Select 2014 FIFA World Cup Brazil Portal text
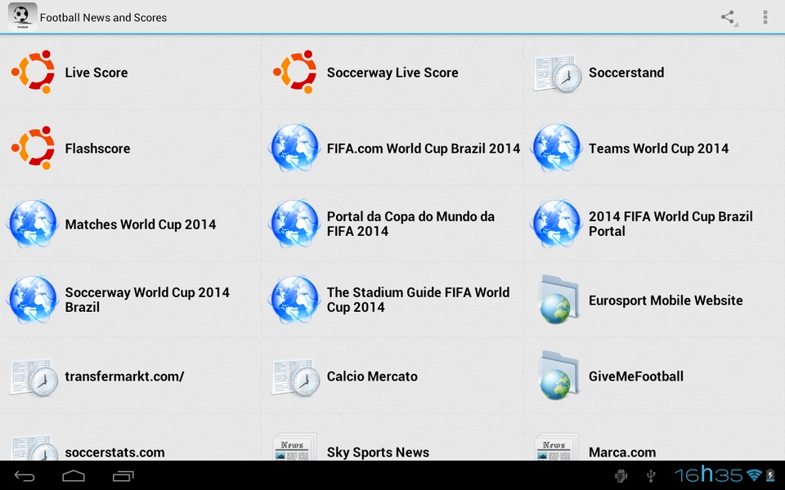The width and height of the screenshot is (785, 490). [x=671, y=224]
